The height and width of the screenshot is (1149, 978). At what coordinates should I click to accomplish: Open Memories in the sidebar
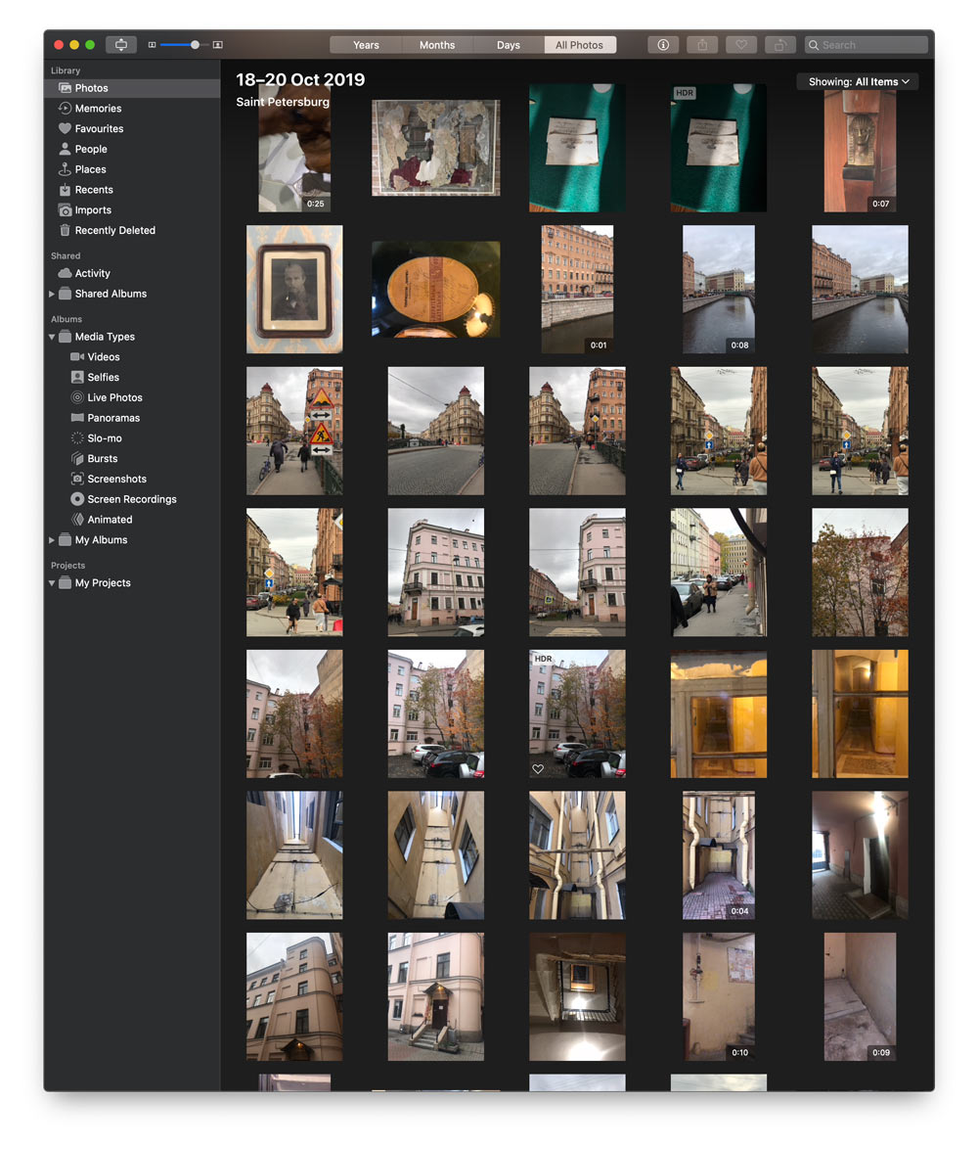[98, 109]
